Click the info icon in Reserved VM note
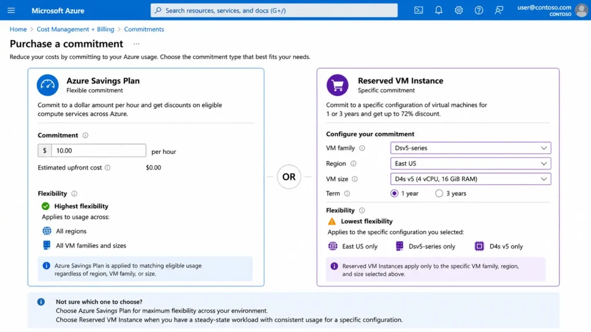 click(x=334, y=266)
